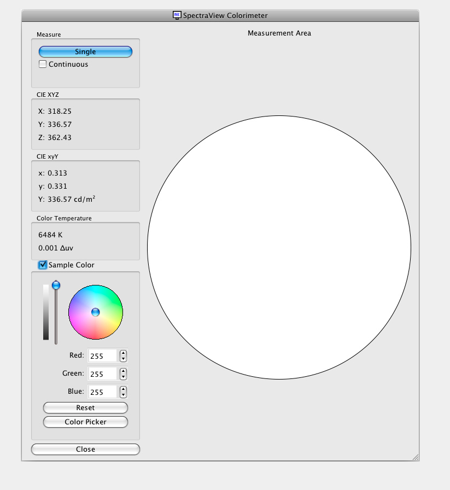Click the Red value input field
Screen dimensions: 450x490
pyautogui.click(x=102, y=355)
